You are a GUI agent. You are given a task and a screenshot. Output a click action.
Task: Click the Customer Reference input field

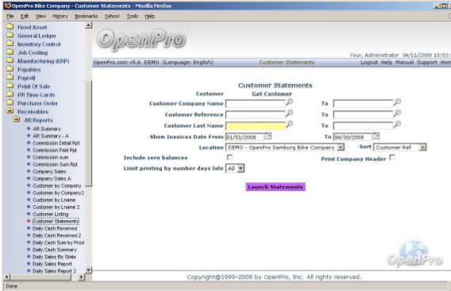256,114
